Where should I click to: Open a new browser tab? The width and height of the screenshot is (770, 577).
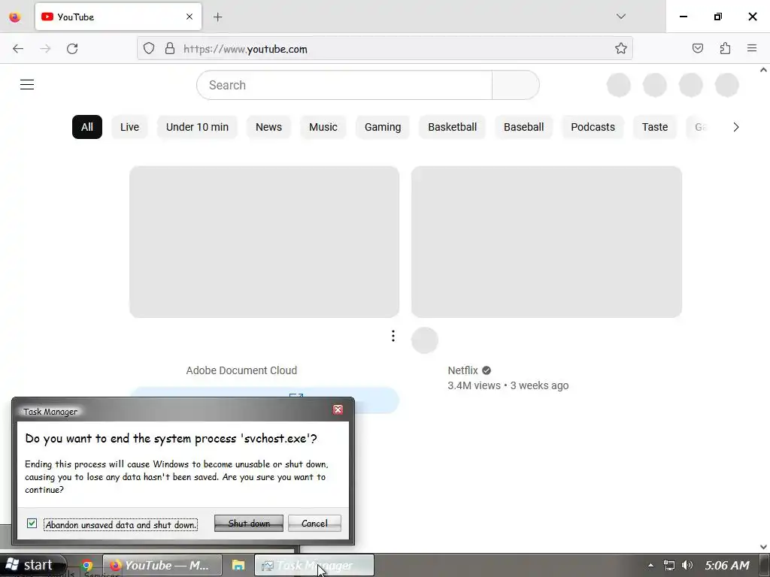[x=217, y=17]
